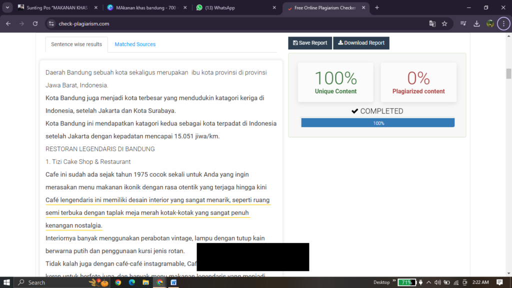This screenshot has width=512, height=288.
Task: Switch to the Matched Sources tab
Action: point(135,44)
